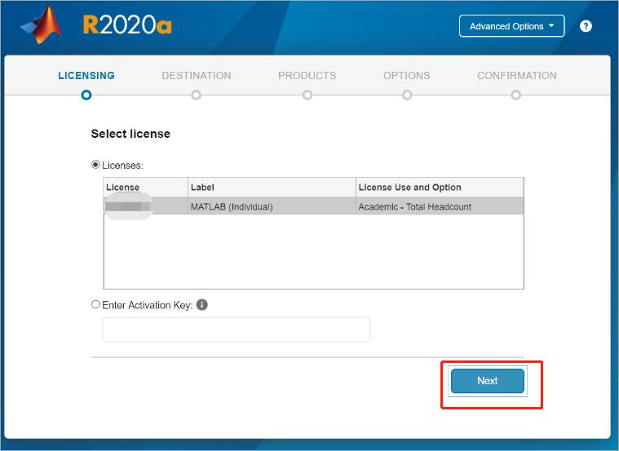Select the Licenses radio button
This screenshot has height=451, width=619.
point(95,164)
